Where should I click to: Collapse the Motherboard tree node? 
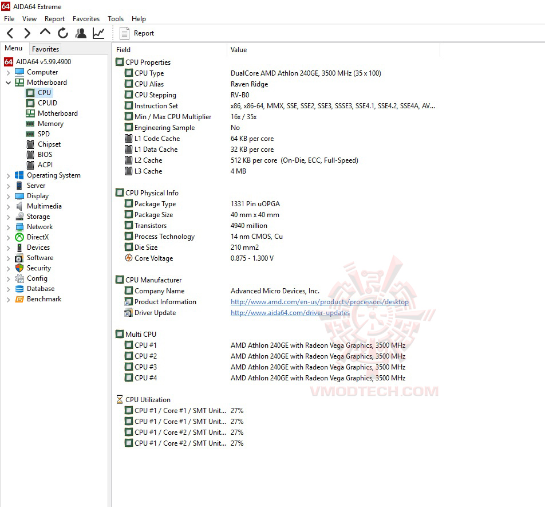coord(9,82)
